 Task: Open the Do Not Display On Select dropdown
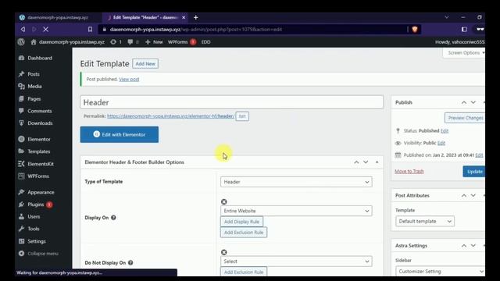[x=296, y=261]
